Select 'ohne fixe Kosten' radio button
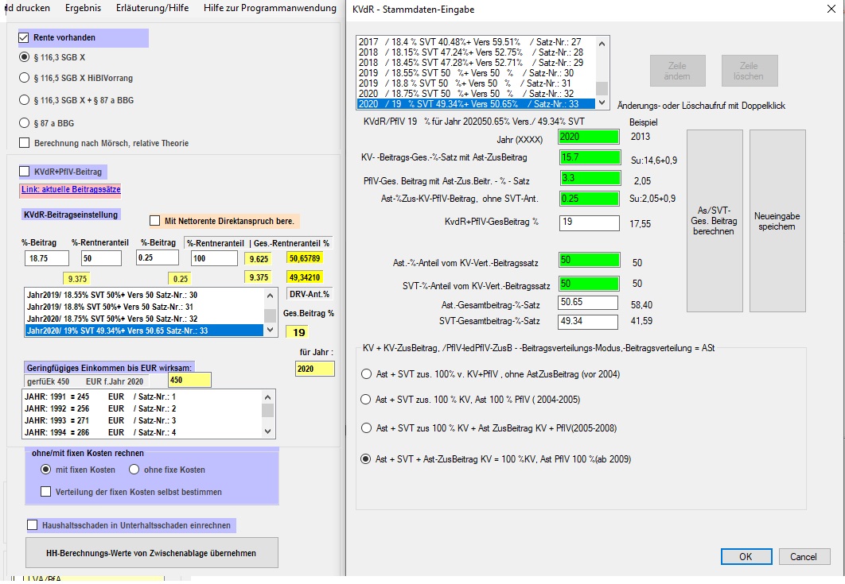 (134, 470)
